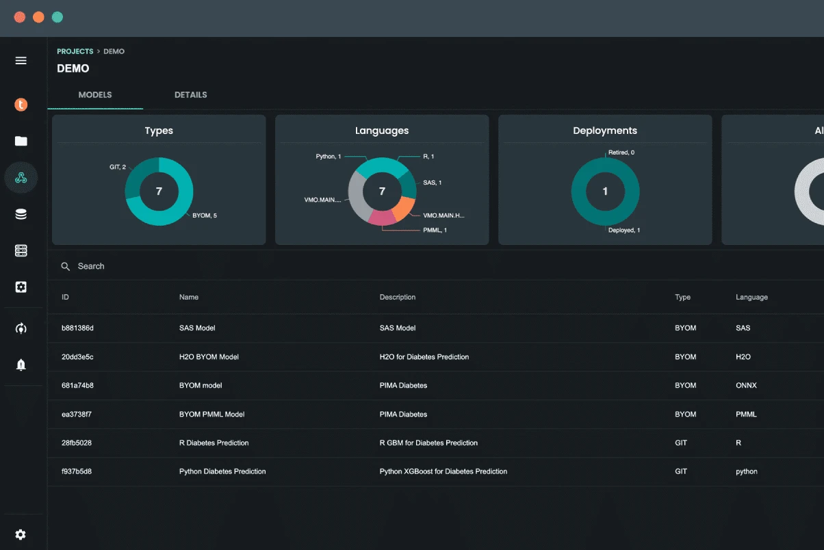Click the Languages card title

pos(382,131)
